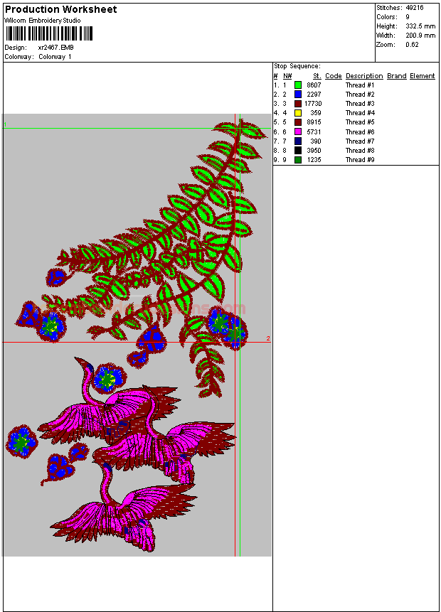441x612 pixels.
Task: Click the red marker 2 on design preview
Action: 268,339
